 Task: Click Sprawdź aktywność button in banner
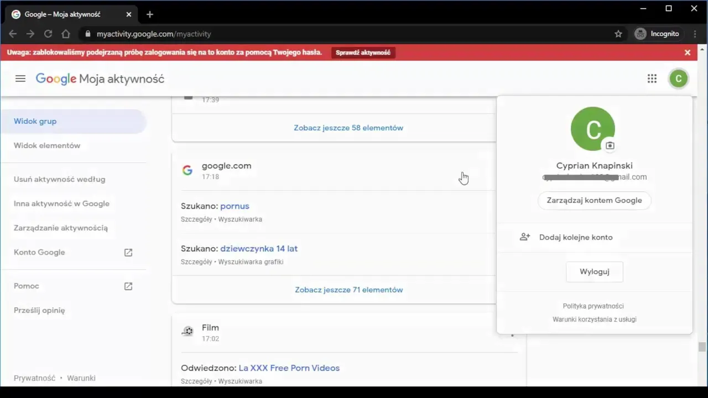[363, 53]
